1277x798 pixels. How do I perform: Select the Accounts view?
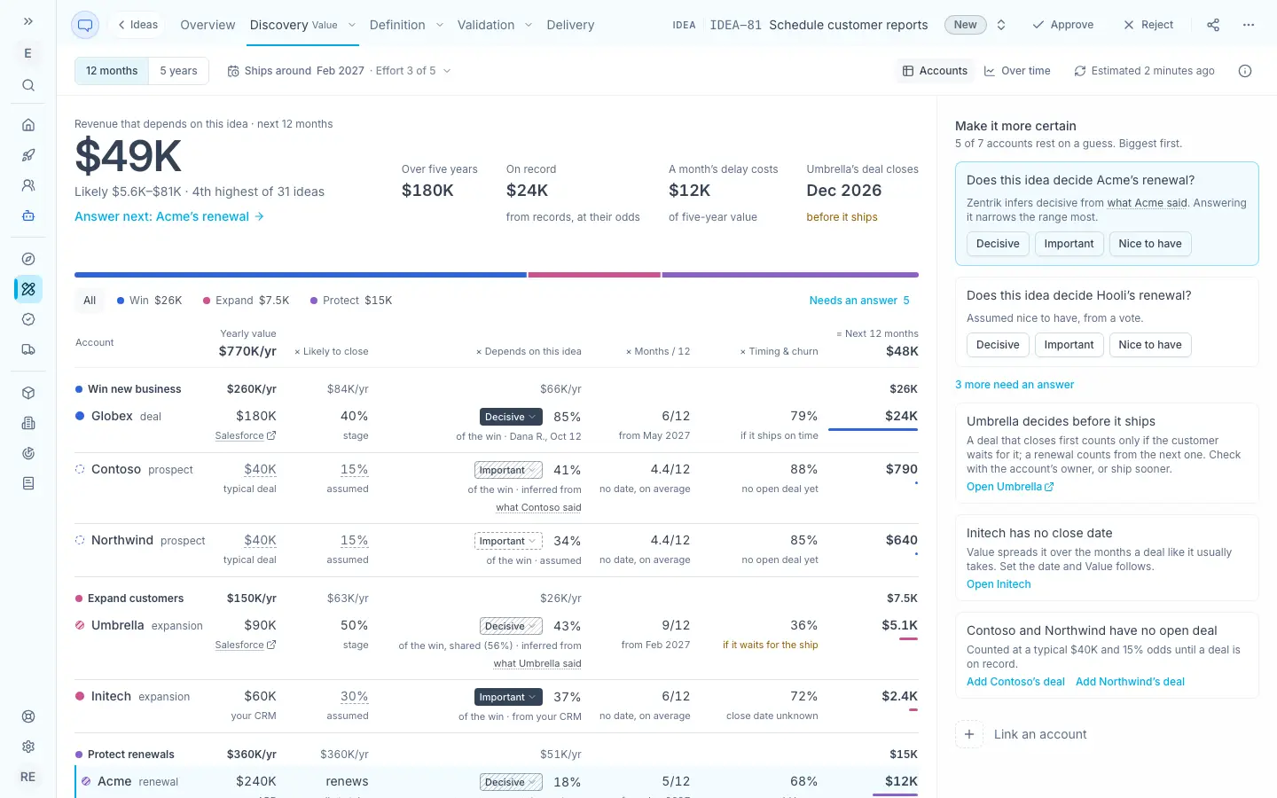935,71
